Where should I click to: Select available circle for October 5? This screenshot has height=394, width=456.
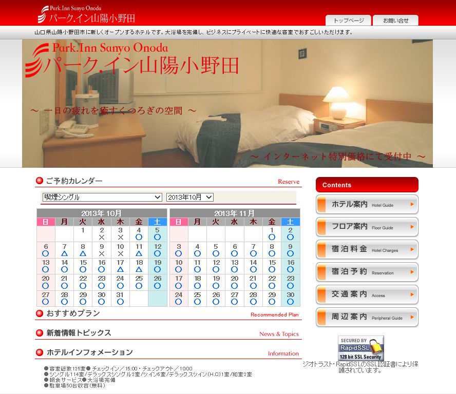[x=157, y=237]
